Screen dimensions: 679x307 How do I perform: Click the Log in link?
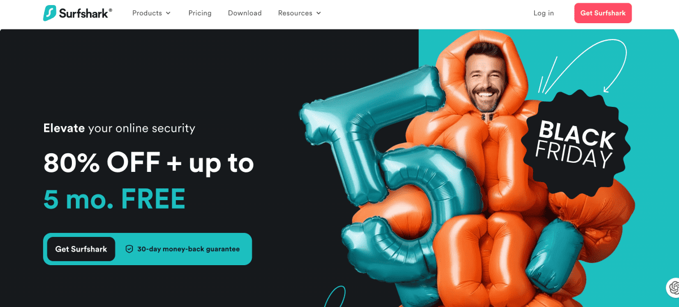(x=544, y=13)
